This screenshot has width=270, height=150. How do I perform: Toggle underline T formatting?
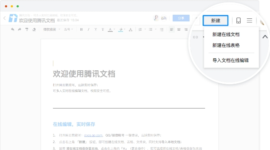pos(96,29)
